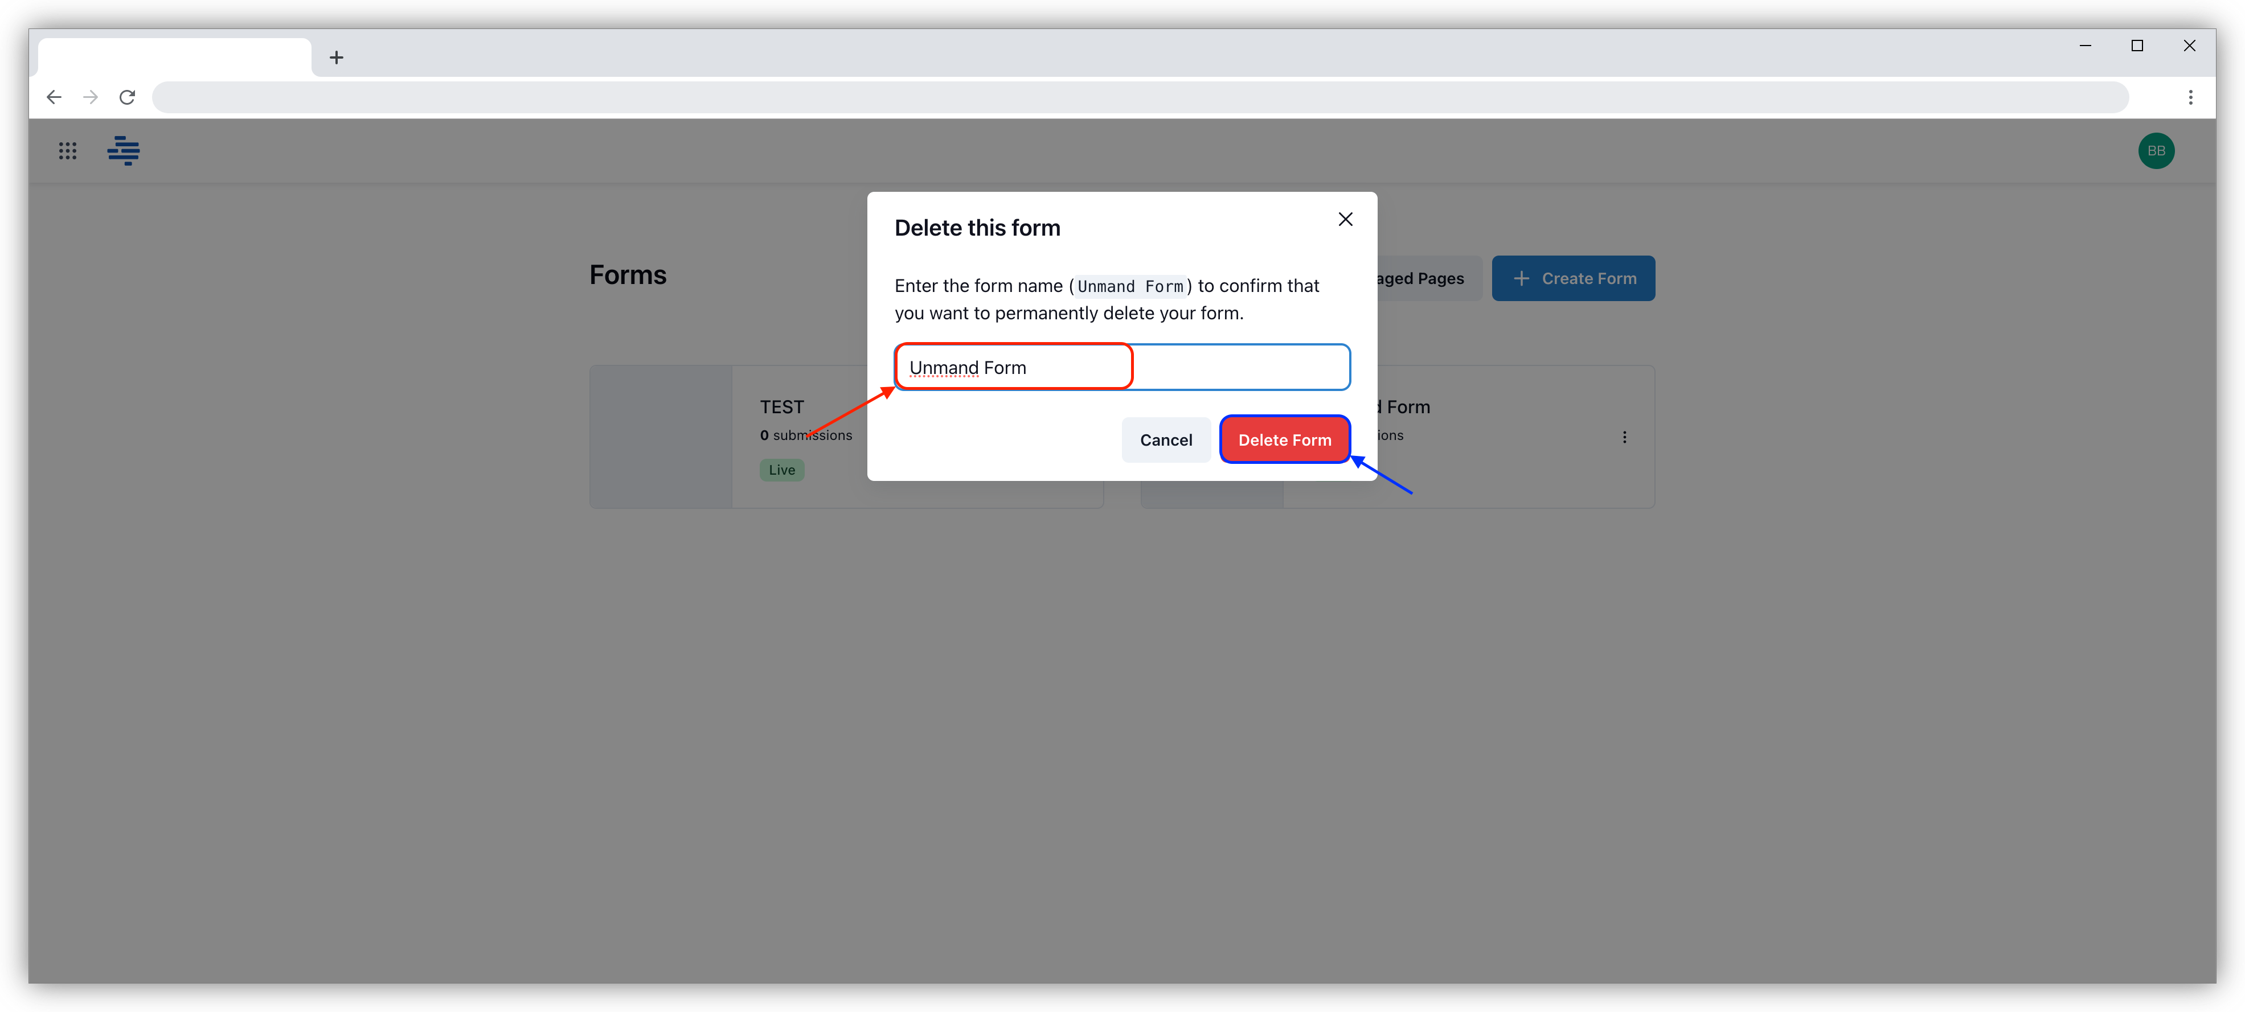Select the TEST form thumbnail
Screen dimensions: 2245x1012
(x=659, y=437)
